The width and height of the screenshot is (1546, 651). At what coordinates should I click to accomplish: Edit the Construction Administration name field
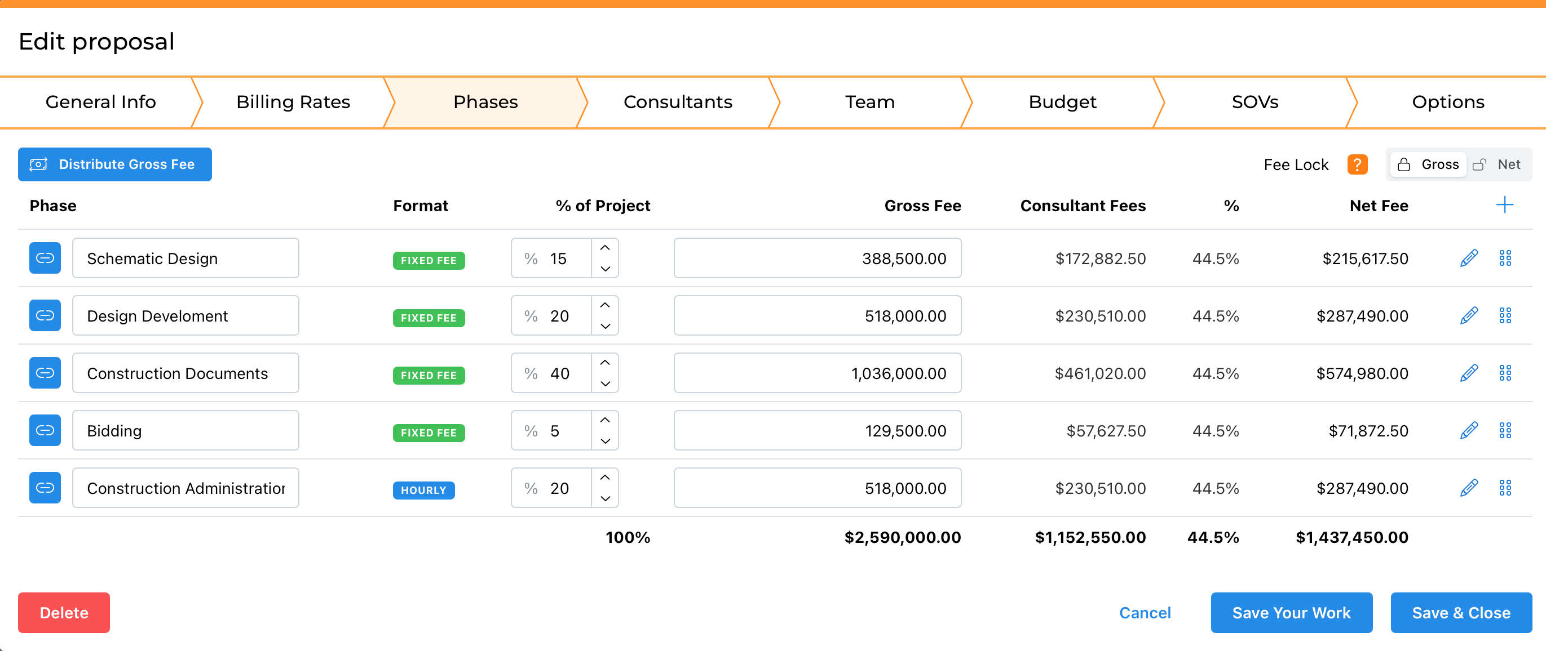(185, 489)
